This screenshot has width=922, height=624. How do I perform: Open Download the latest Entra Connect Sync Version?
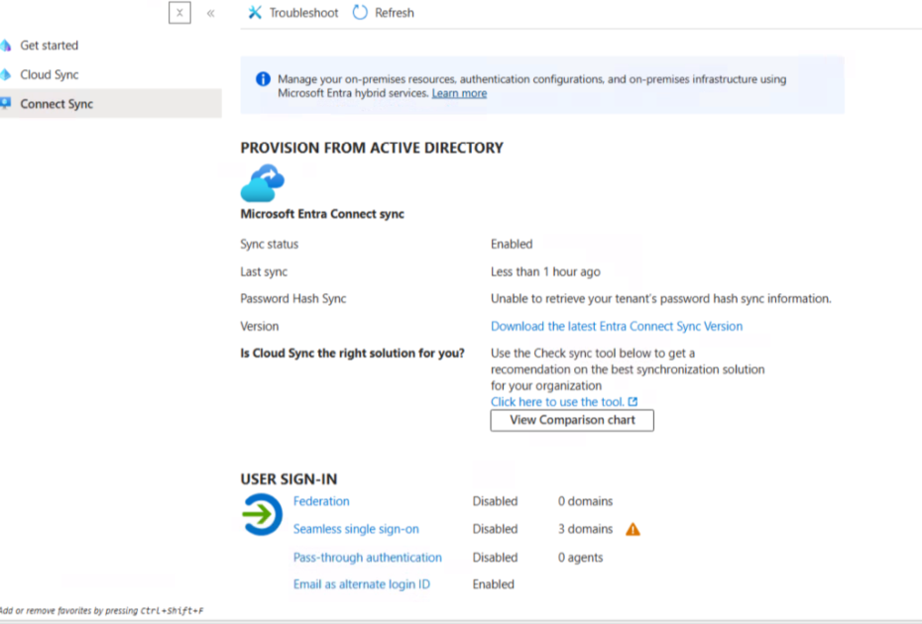tap(617, 326)
